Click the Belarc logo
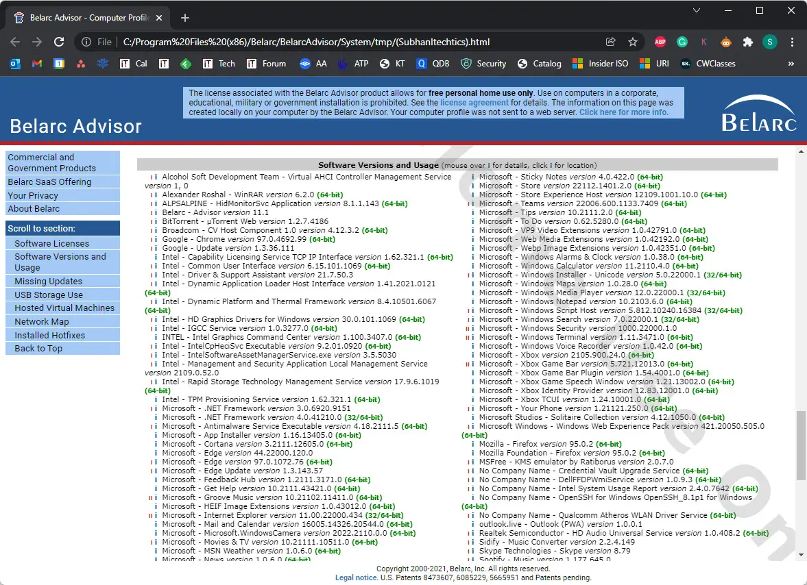The image size is (807, 585). click(x=759, y=113)
